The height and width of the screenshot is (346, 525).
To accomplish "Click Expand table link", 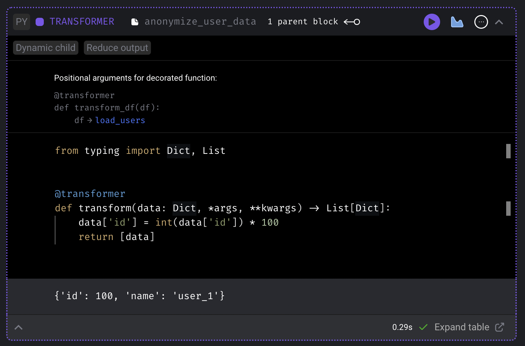I will tap(462, 327).
